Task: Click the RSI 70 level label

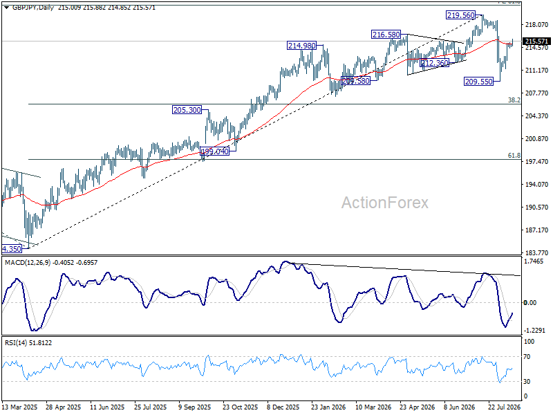Action: click(527, 357)
